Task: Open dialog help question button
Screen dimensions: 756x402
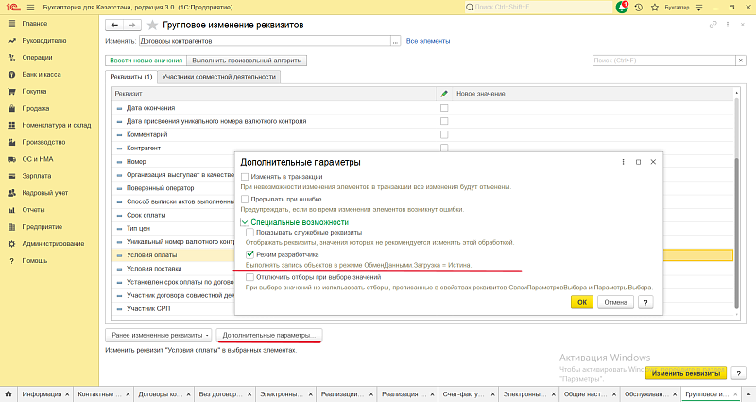Action: pos(645,302)
